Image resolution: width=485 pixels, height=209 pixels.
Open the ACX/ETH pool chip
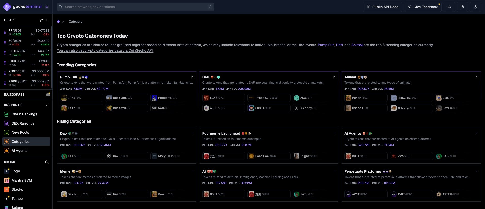pyautogui.click(x=314, y=98)
